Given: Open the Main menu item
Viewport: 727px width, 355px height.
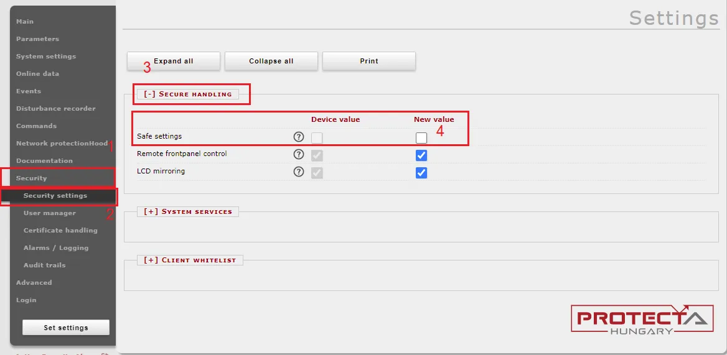Looking at the screenshot, I should click(x=25, y=21).
